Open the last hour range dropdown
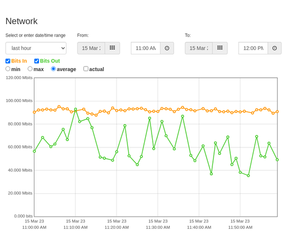287x231 pixels. click(x=36, y=48)
